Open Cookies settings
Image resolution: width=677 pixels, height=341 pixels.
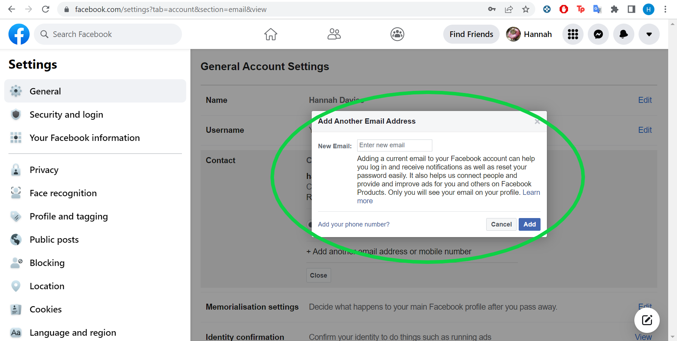pyautogui.click(x=95, y=309)
